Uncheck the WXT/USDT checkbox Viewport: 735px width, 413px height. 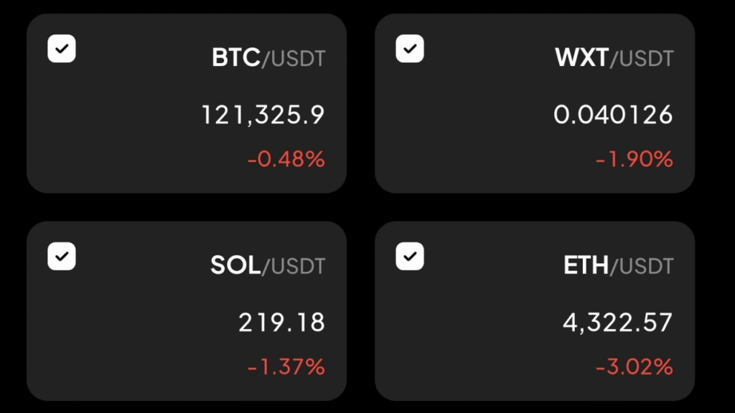(x=410, y=49)
